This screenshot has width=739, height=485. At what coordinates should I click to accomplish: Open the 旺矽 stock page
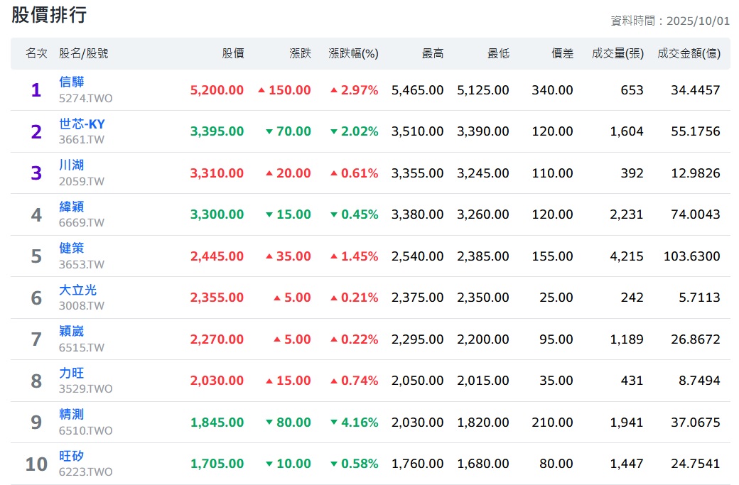click(72, 457)
